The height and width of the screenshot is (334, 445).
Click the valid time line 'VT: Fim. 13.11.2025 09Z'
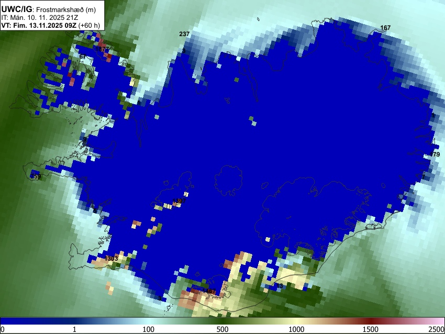39,25
